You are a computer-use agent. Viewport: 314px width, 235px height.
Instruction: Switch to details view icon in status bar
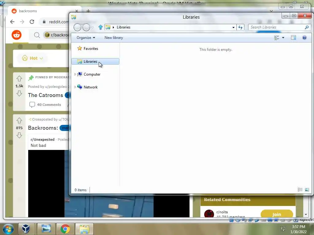[300, 190]
